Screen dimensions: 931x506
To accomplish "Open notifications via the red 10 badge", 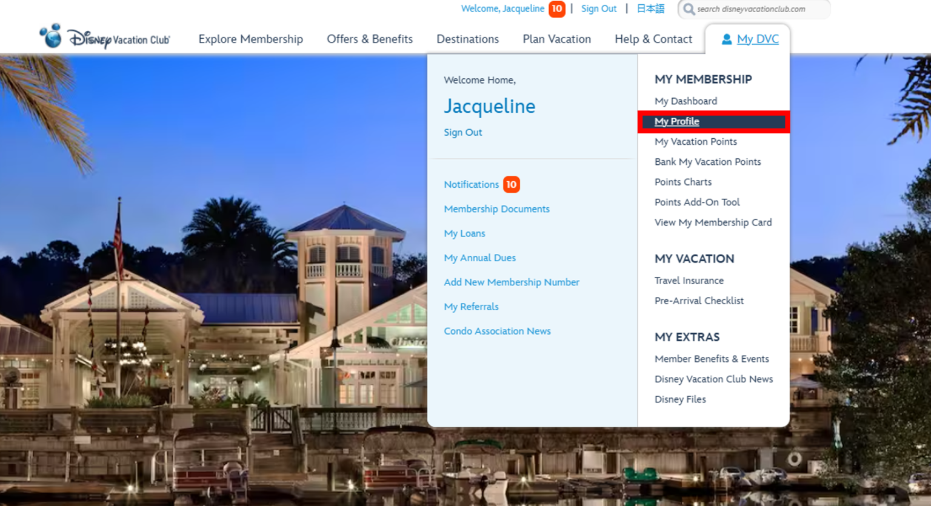I will tap(556, 9).
